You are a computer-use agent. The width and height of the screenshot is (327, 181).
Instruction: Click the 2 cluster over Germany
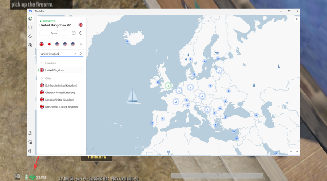pyautogui.click(x=190, y=87)
